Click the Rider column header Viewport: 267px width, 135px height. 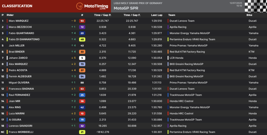(10, 15)
